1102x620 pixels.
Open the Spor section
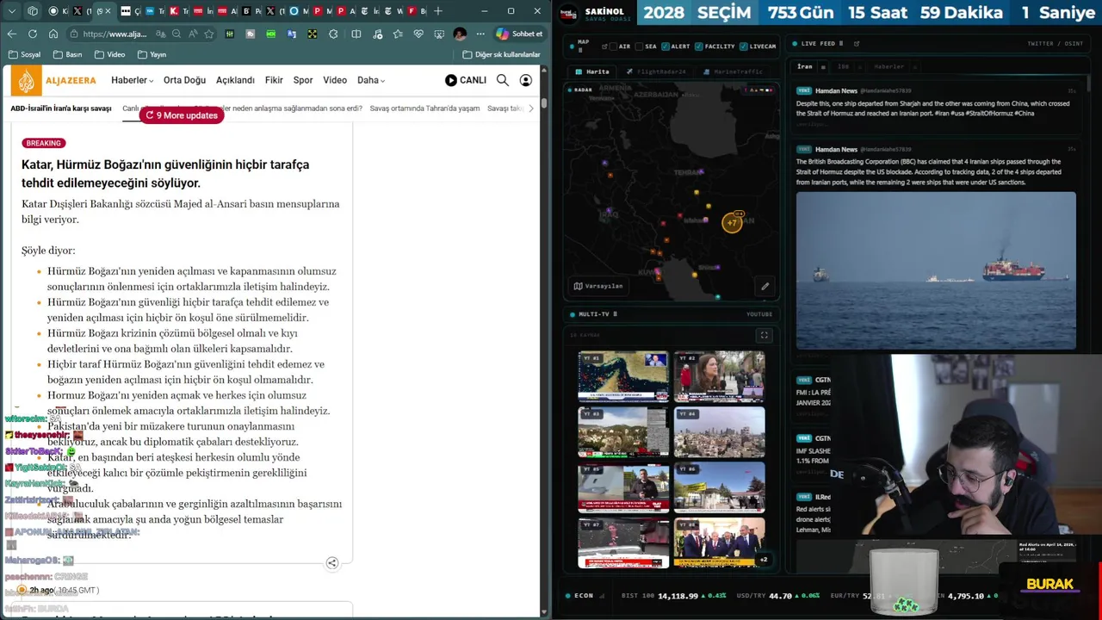pos(303,80)
